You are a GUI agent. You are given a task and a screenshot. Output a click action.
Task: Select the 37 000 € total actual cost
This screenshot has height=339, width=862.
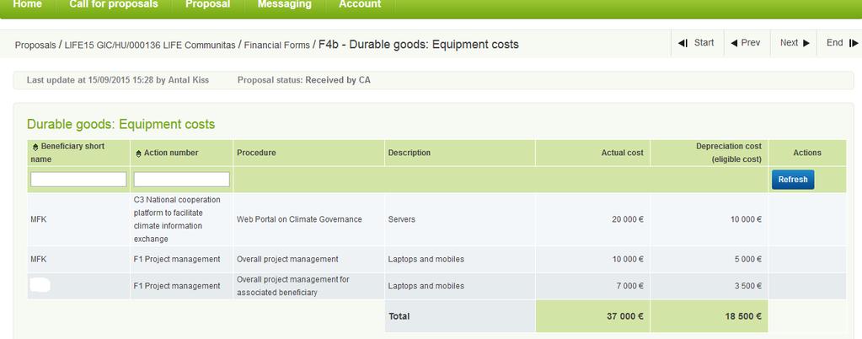tap(625, 316)
